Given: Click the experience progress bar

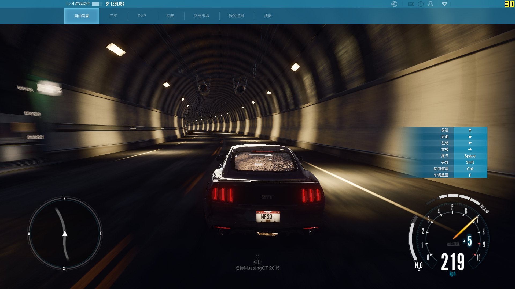Looking at the screenshot, I should (97, 4).
